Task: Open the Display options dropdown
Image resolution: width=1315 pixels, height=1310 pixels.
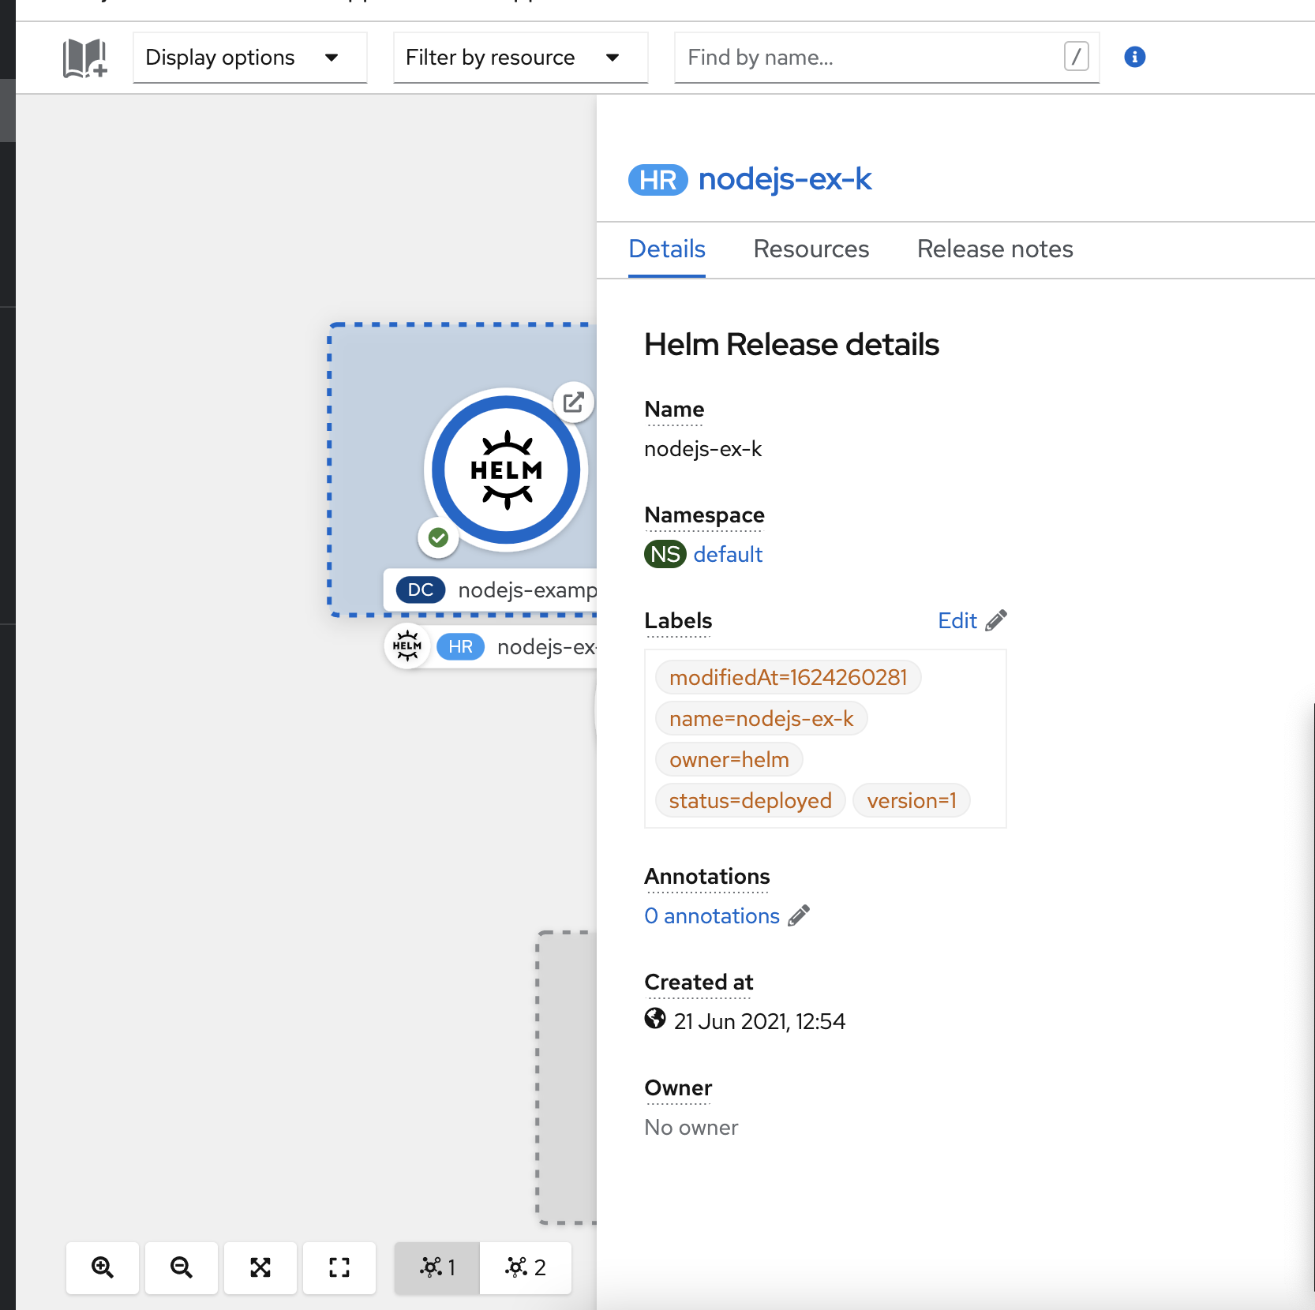Action: tap(249, 58)
